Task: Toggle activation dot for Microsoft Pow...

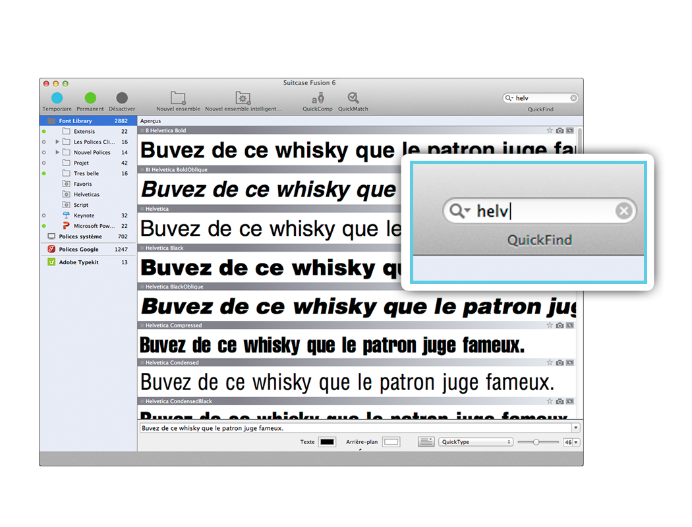Action: (43, 226)
